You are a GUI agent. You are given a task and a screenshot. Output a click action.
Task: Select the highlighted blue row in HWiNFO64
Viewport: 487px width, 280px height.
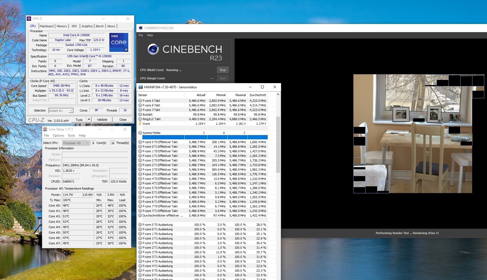click(205, 137)
